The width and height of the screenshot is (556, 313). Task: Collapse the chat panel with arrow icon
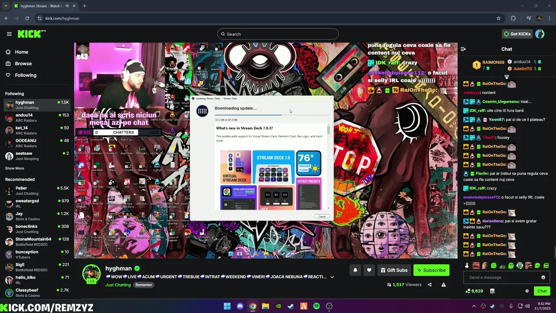pos(463,49)
